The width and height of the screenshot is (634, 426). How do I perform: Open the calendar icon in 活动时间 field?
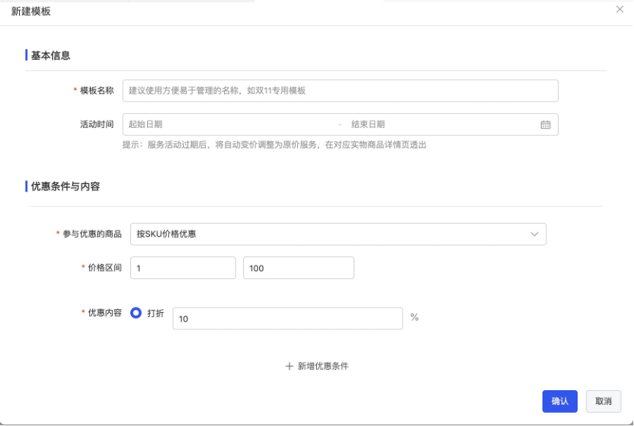point(545,125)
